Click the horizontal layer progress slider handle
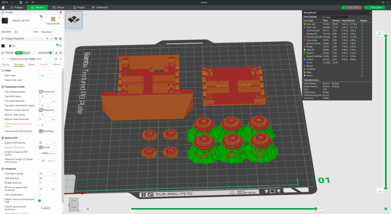391x214 pixels. (315, 209)
